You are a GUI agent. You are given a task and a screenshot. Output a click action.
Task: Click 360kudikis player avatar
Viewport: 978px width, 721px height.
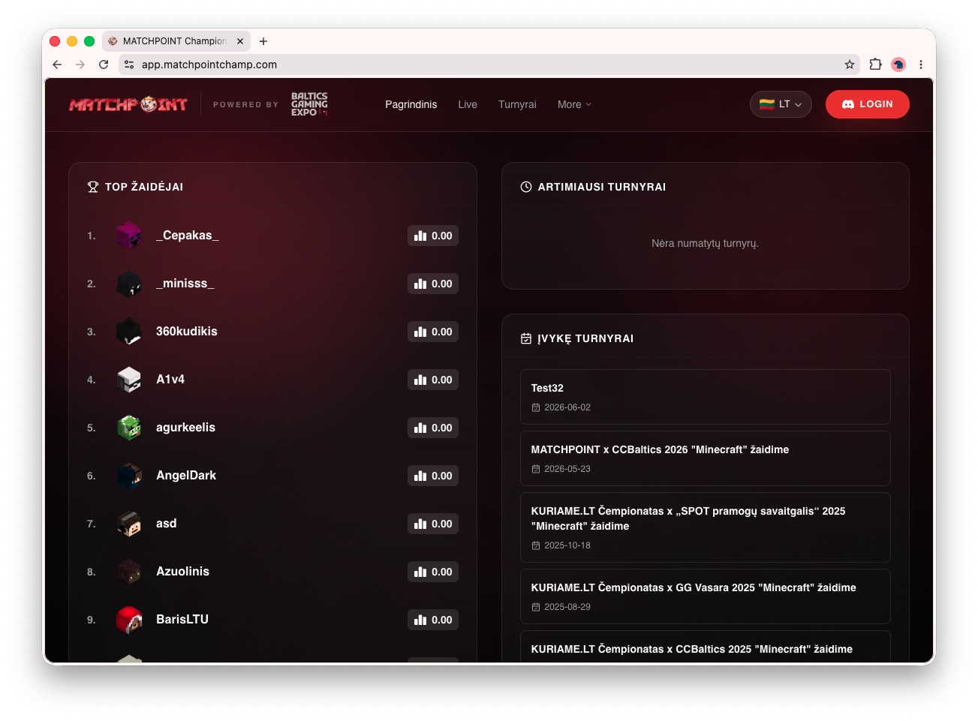pos(129,332)
